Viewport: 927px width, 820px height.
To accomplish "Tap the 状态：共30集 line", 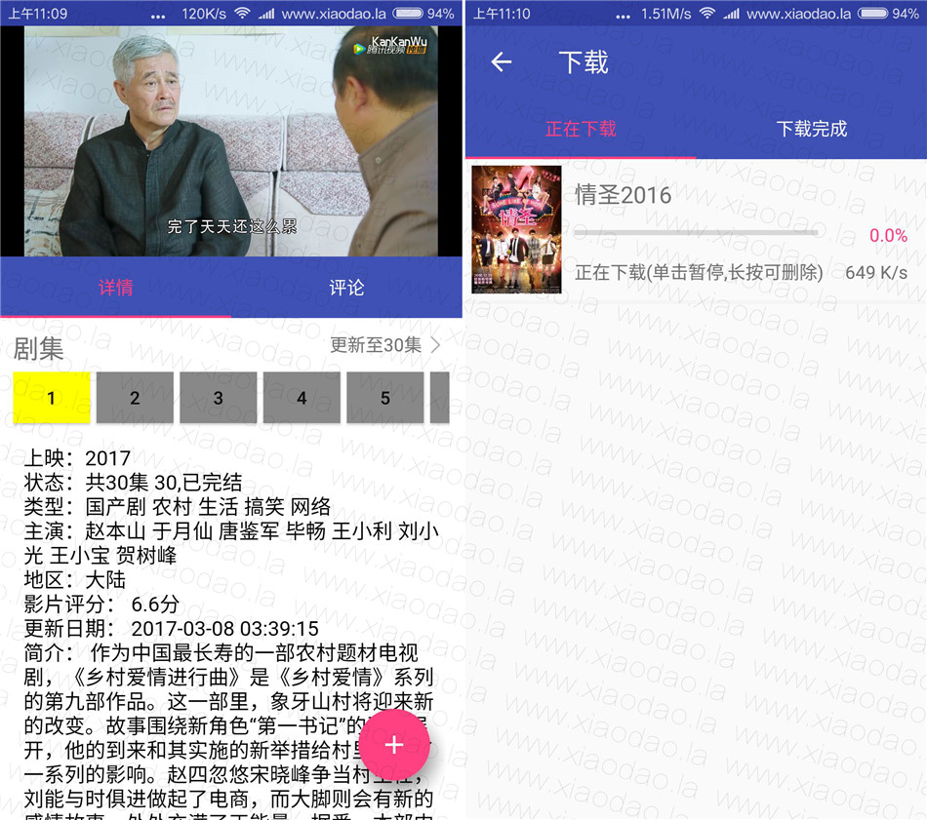I will pyautogui.click(x=133, y=482).
